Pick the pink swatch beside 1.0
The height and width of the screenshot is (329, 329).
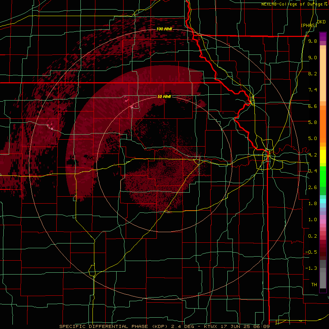pos(323,221)
